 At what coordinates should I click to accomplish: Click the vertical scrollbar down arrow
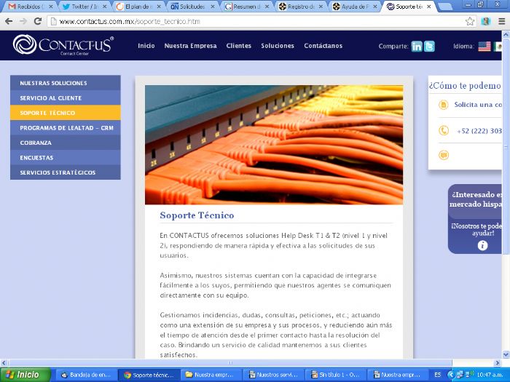[506, 354]
